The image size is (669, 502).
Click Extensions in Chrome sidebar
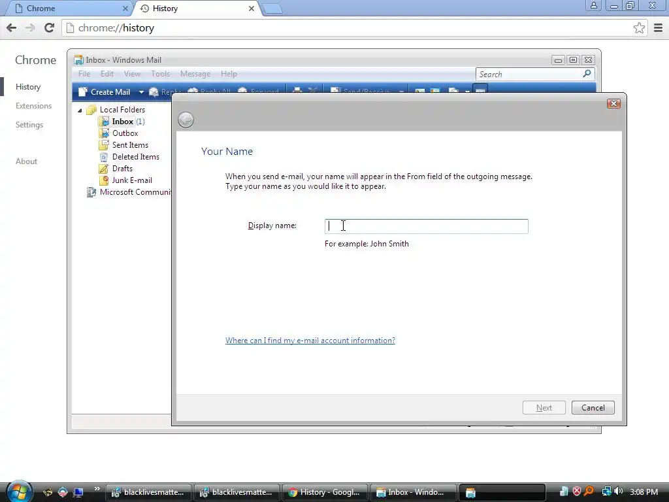(34, 106)
